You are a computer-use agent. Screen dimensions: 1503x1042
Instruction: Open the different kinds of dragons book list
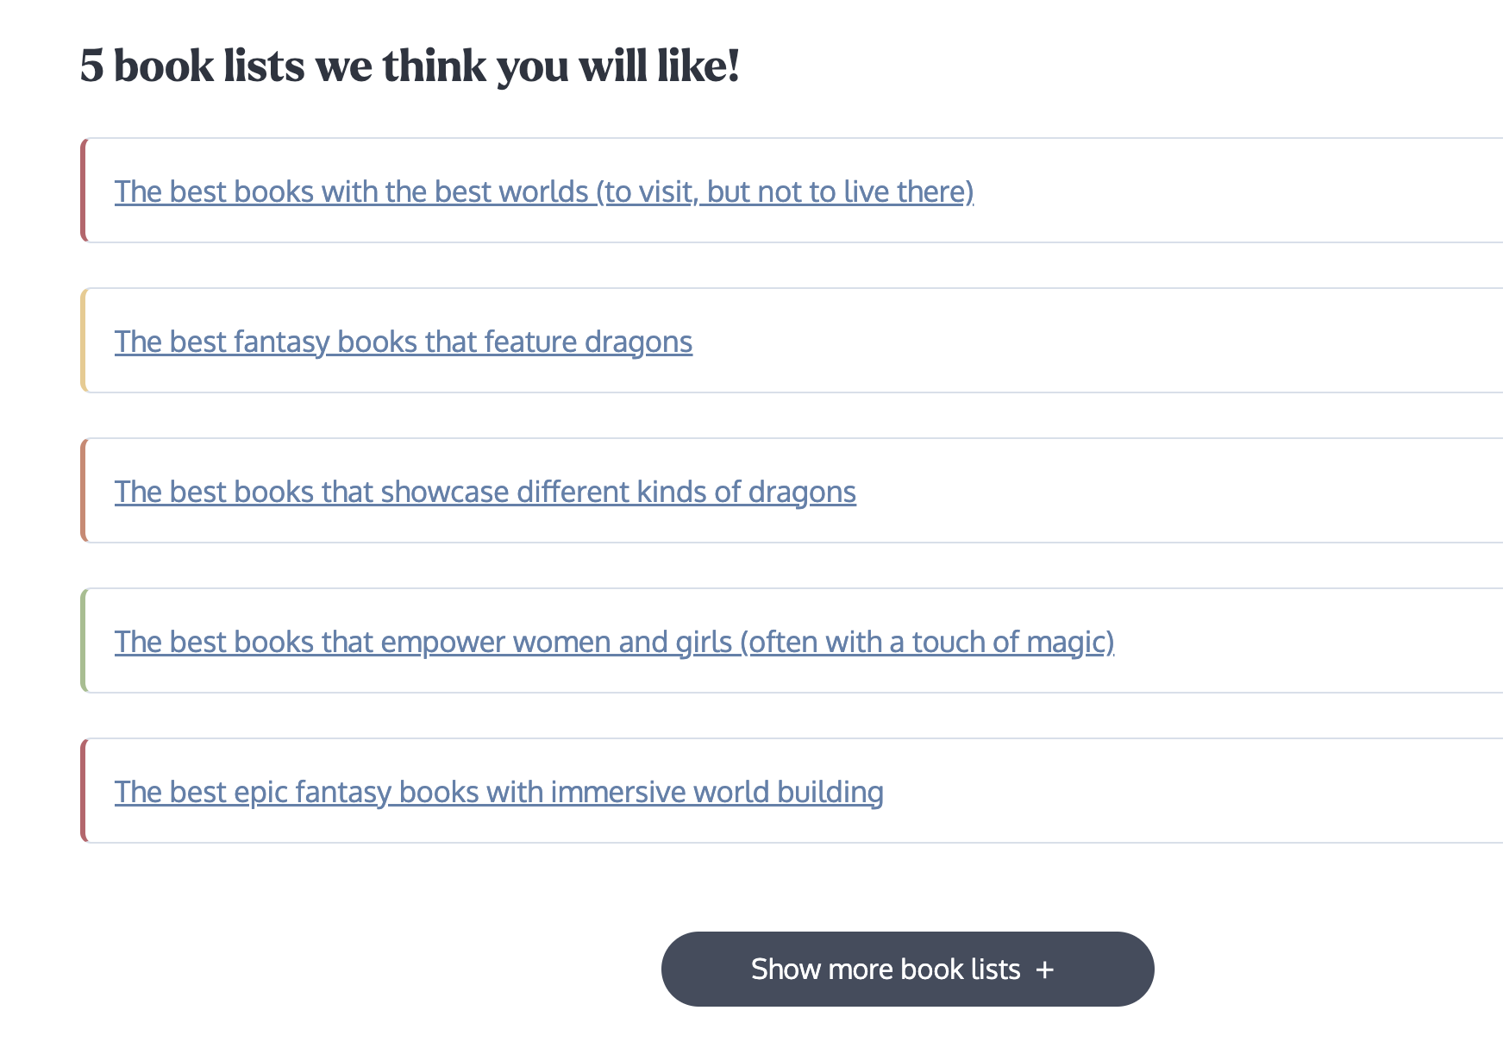(485, 492)
